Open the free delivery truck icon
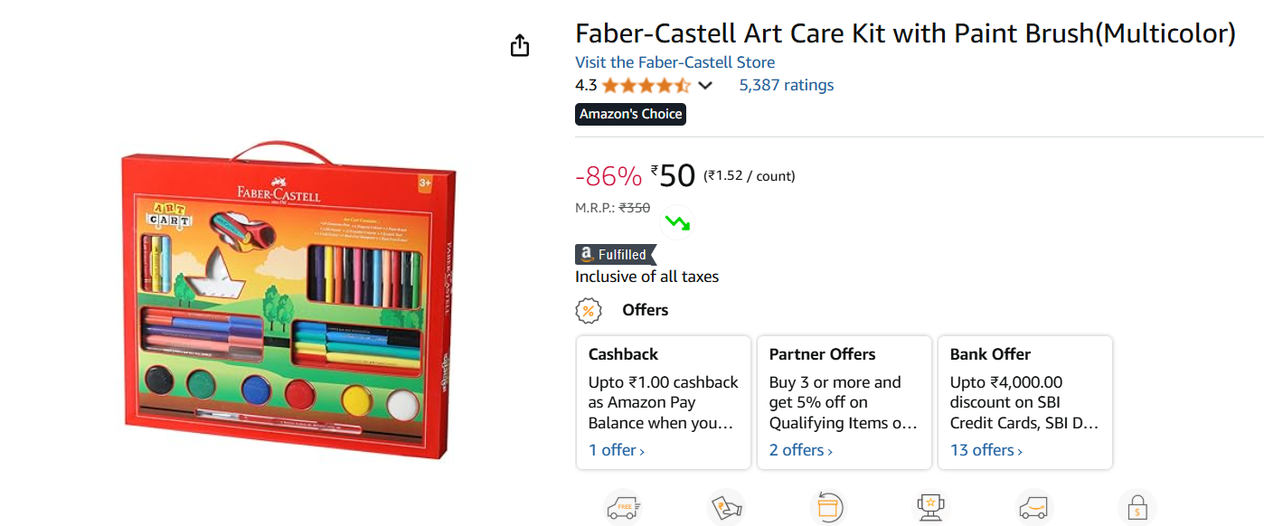 [622, 507]
